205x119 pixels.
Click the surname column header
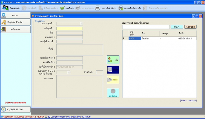[x=169, y=33]
